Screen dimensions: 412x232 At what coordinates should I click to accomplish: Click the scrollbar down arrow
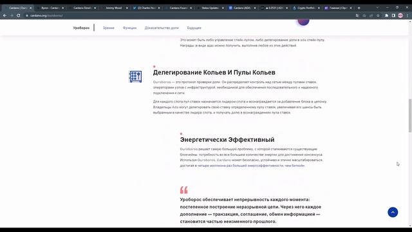[x=410, y=226]
